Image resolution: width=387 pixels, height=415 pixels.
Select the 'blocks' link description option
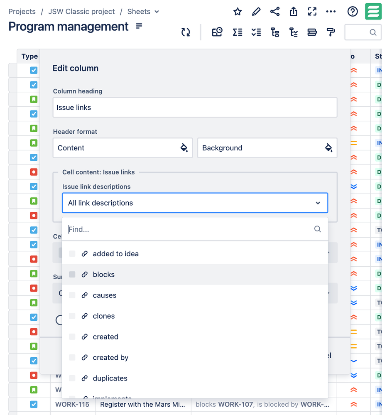pyautogui.click(x=195, y=275)
